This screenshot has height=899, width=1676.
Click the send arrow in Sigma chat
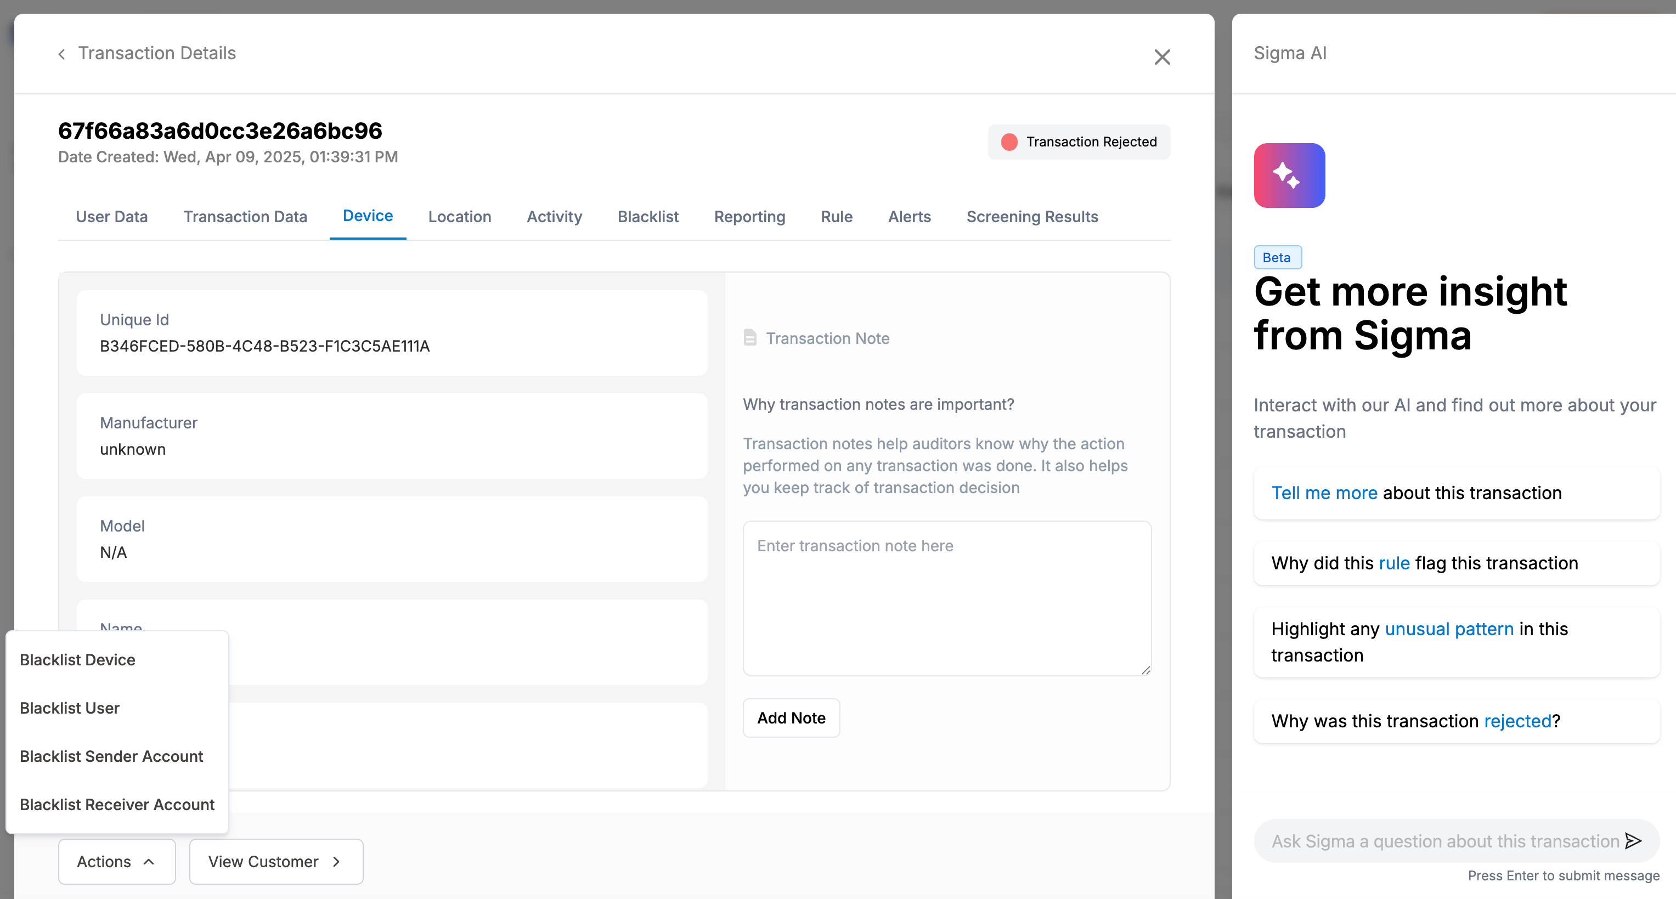pos(1633,840)
